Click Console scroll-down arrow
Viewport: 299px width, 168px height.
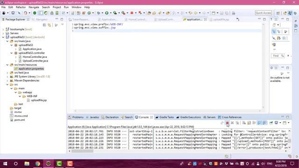(290, 147)
